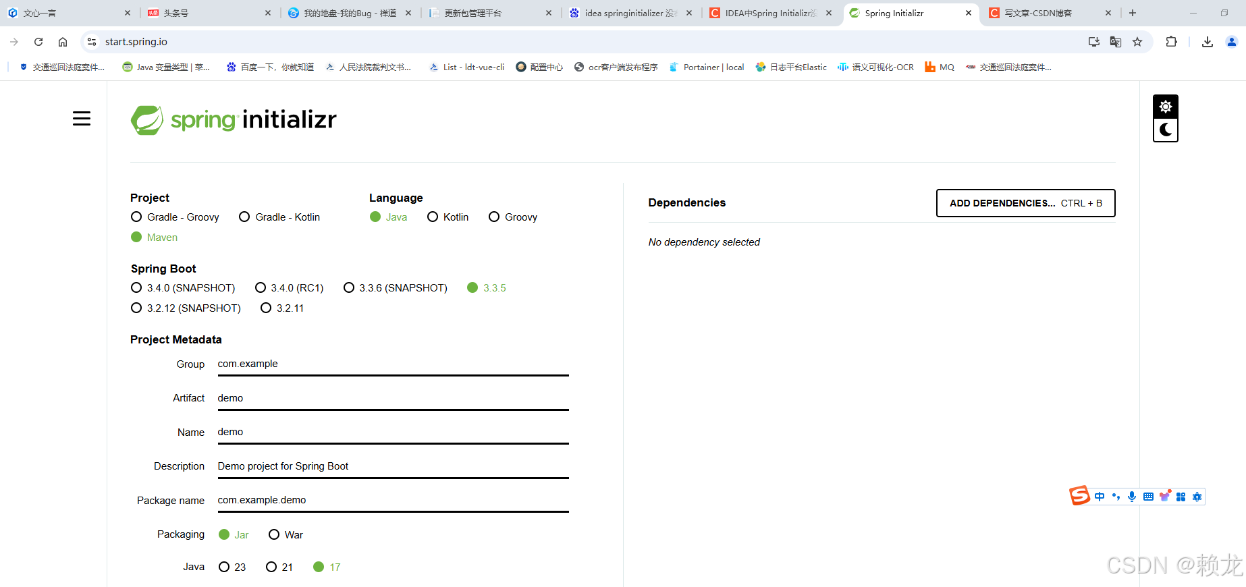The image size is (1246, 587).
Task: Open the 百度一下 bookmark
Action: [270, 67]
